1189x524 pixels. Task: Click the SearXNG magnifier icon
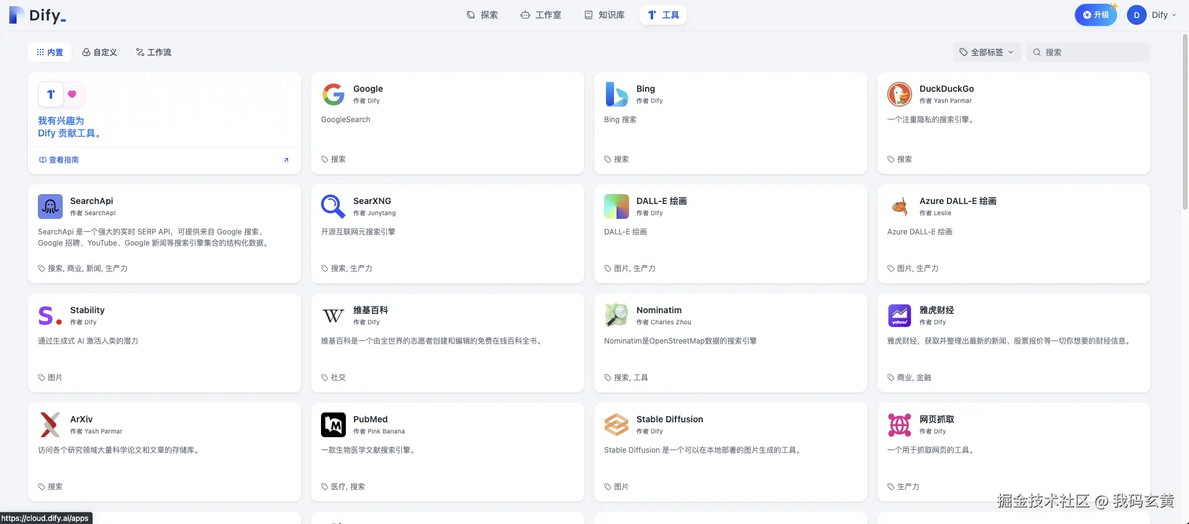tap(333, 206)
